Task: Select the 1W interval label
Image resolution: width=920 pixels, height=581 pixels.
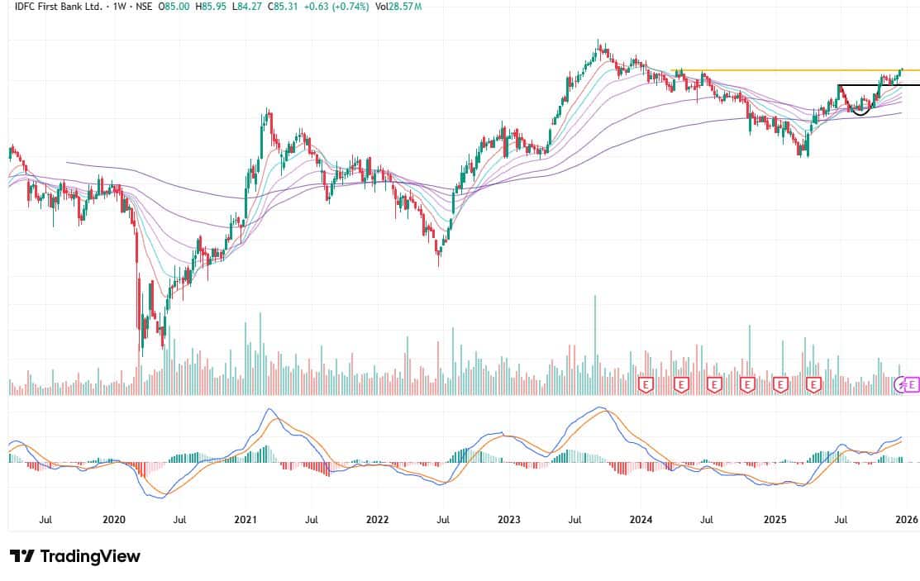Action: 121,7
